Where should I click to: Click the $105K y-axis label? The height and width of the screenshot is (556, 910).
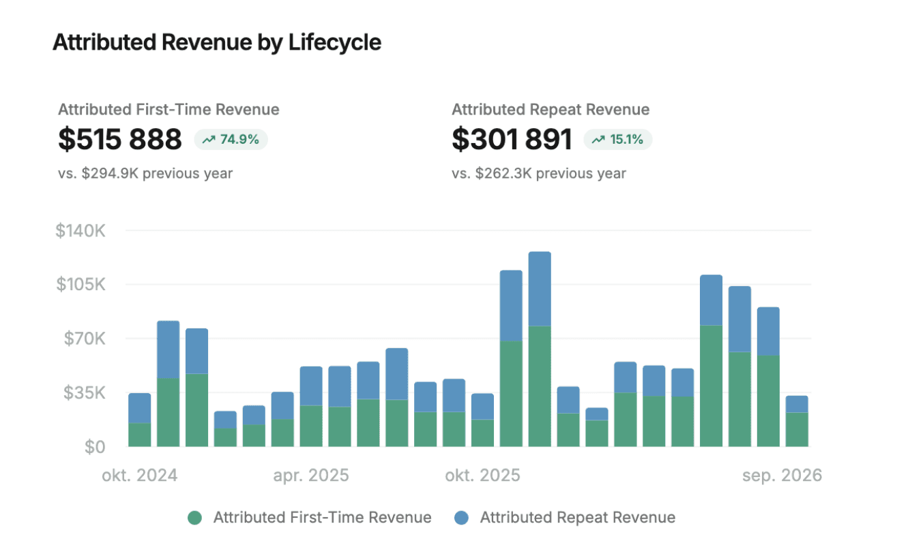pos(80,284)
